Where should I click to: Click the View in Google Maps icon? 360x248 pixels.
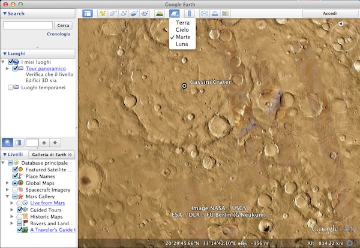point(225,13)
